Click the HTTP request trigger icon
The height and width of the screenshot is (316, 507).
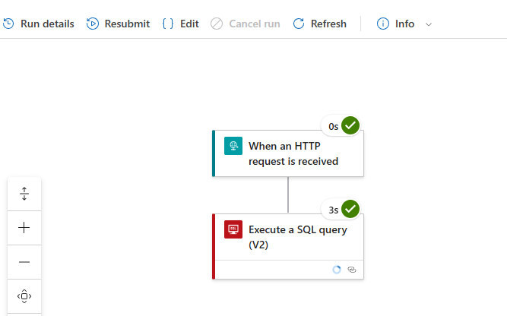pyautogui.click(x=233, y=146)
